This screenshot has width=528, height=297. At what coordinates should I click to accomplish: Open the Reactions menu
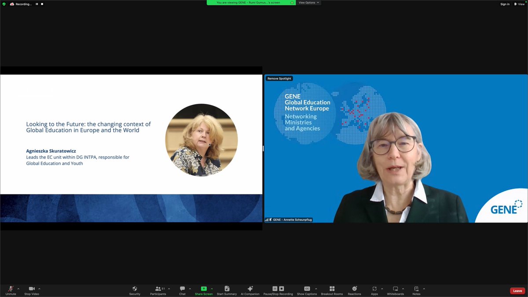(354, 290)
